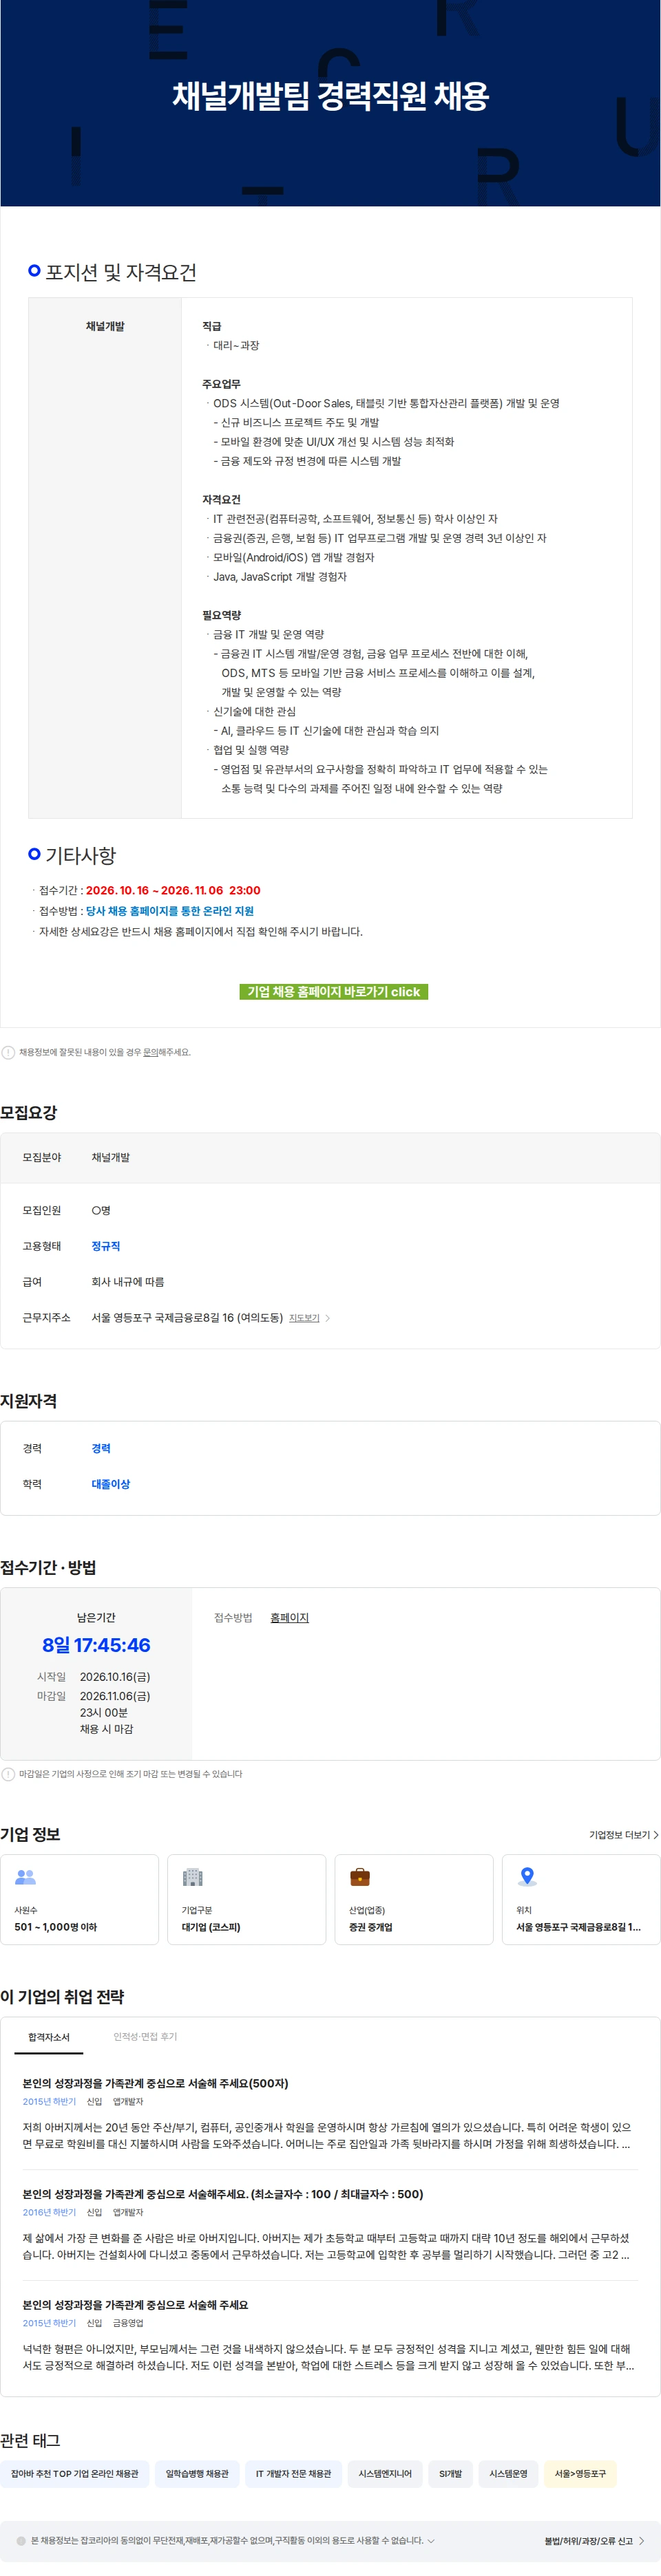This screenshot has height=2576, width=661.
Task: Click the info icon beside 마감일은 기업의 사정으로
Action: click(8, 1774)
